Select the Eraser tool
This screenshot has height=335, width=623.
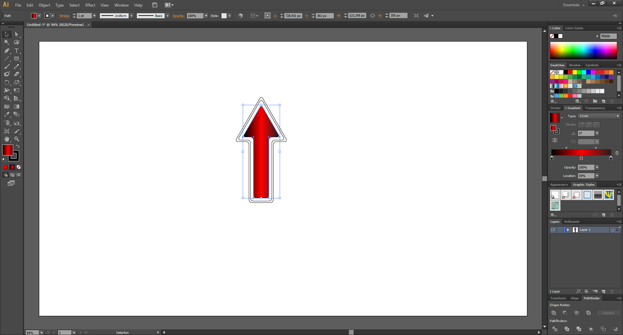(x=17, y=74)
